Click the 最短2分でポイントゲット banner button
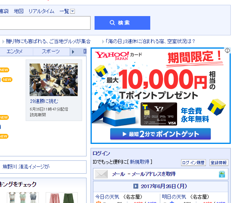240x203 pixels. (x=160, y=134)
